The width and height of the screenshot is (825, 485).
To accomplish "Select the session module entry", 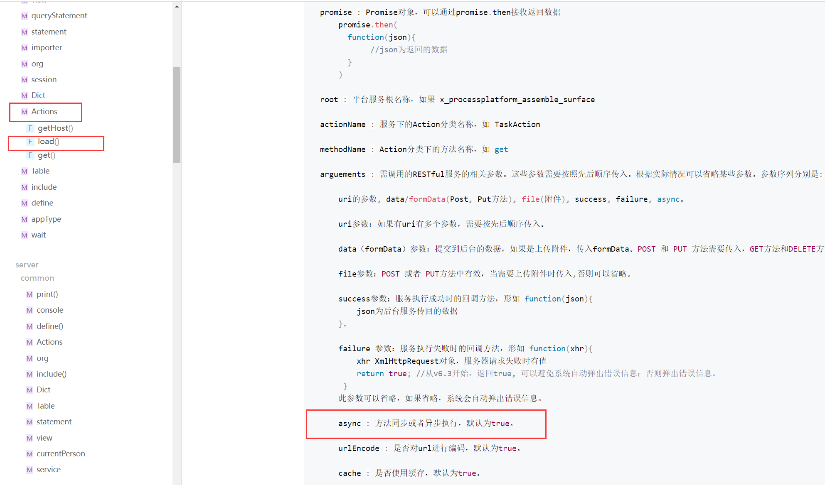I will click(x=44, y=80).
